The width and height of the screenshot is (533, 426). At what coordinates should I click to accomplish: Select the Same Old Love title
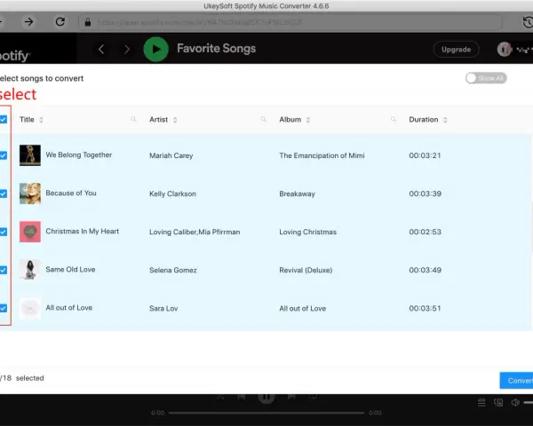coord(70,270)
